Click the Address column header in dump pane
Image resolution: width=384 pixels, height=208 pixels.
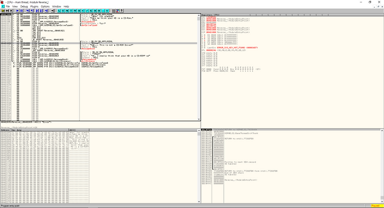(x=5, y=130)
